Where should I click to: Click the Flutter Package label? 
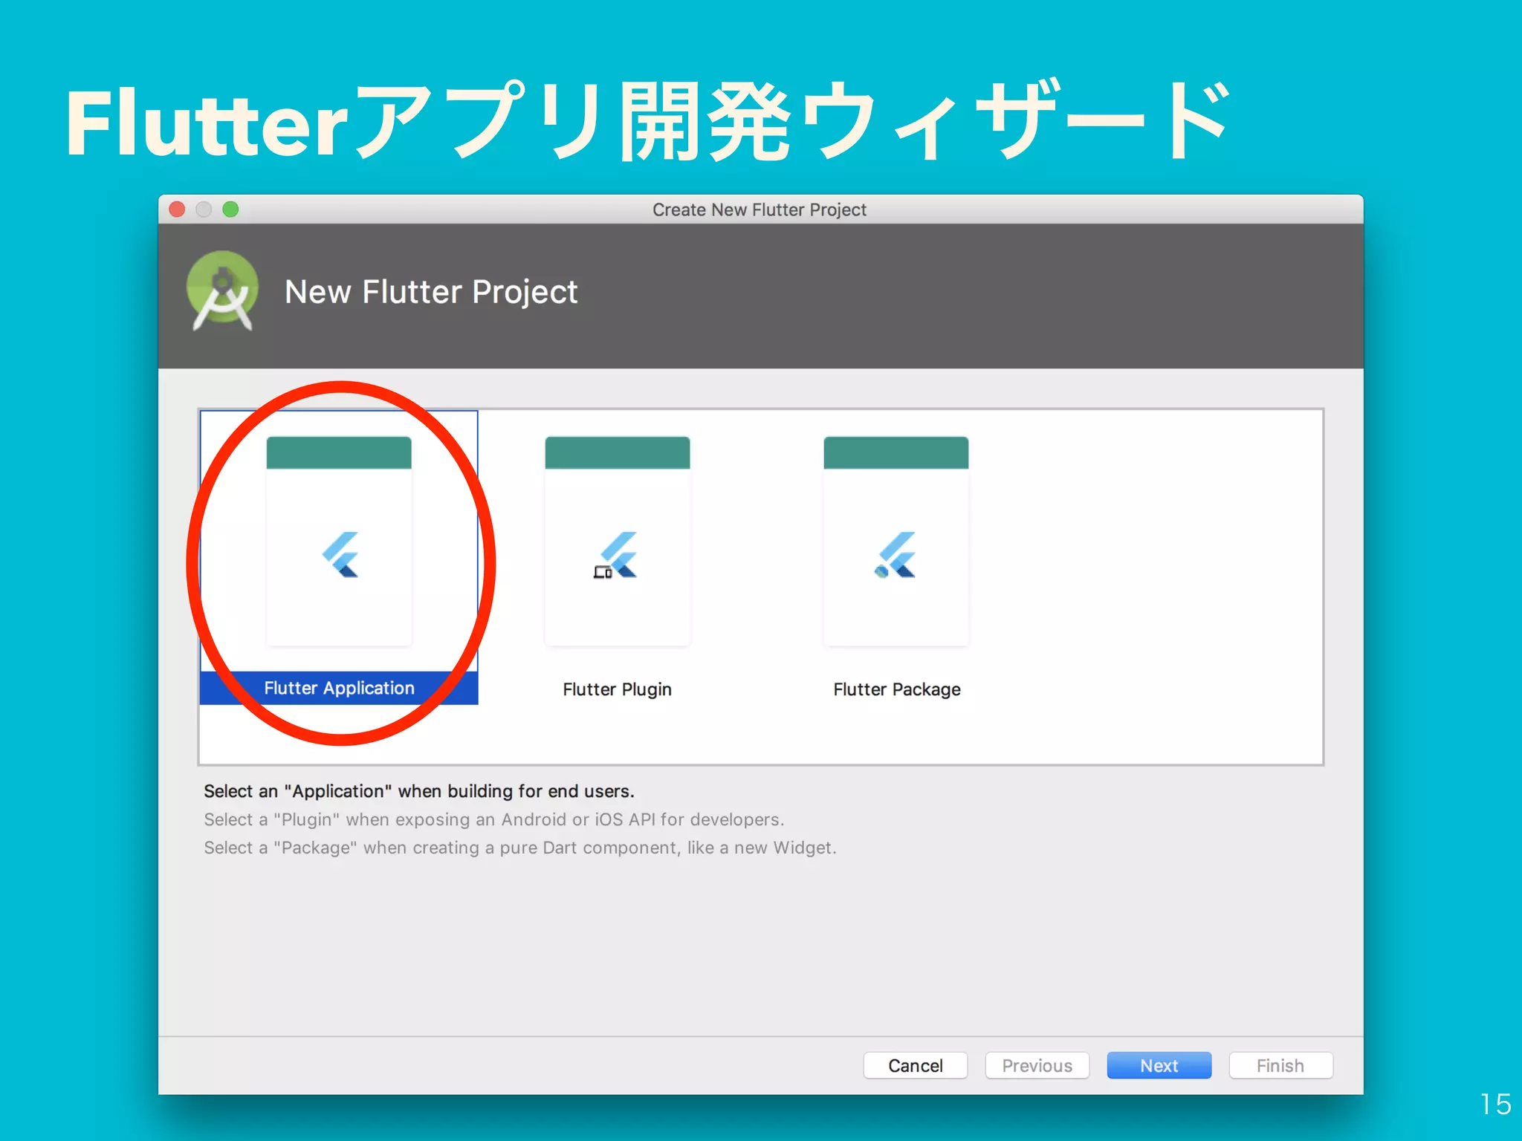pos(897,689)
